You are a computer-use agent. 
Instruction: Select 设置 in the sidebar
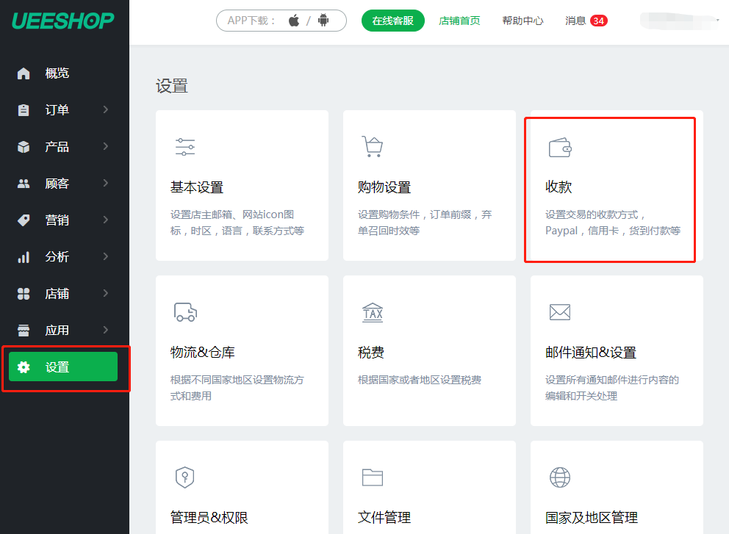click(x=63, y=367)
